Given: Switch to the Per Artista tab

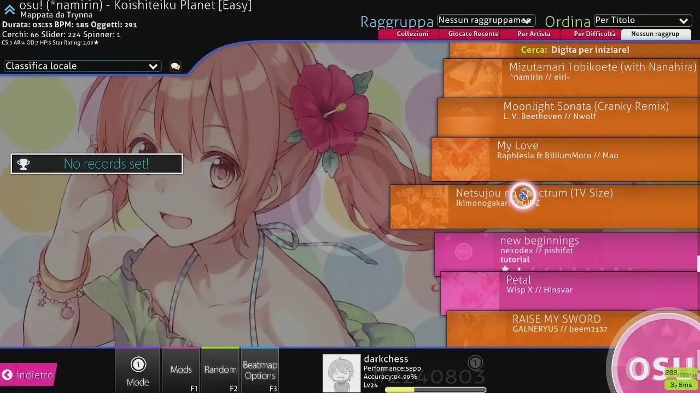Looking at the screenshot, I should [534, 34].
